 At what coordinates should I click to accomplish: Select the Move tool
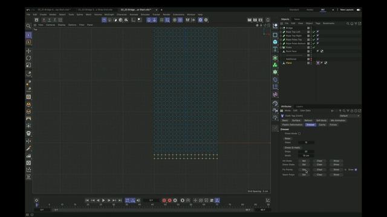click(28, 51)
